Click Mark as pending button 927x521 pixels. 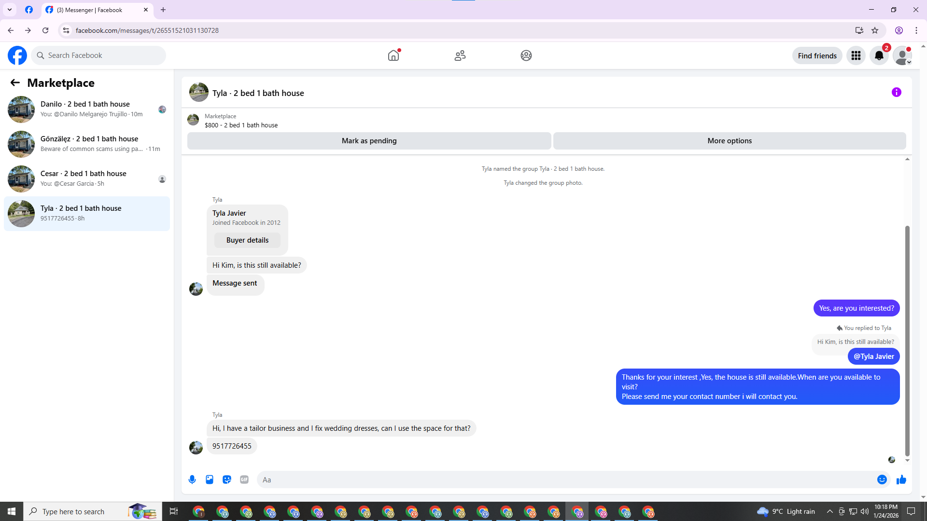click(369, 141)
